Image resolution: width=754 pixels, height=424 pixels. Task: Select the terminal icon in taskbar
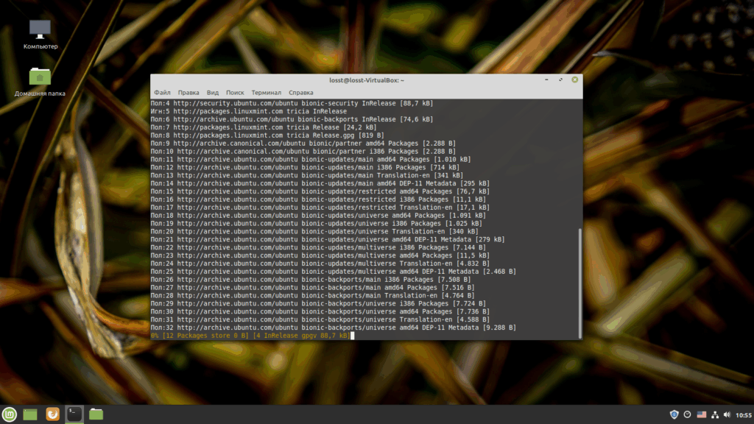pos(74,414)
